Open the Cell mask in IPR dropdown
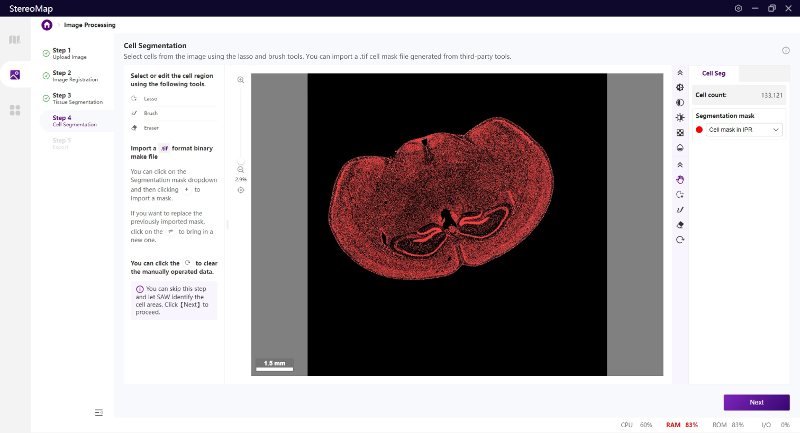Viewport: 800px width, 433px height. pyautogui.click(x=744, y=130)
